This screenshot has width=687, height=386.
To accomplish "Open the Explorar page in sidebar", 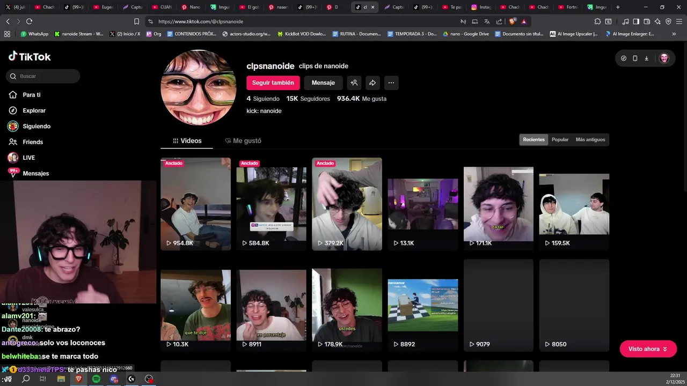I will (27, 110).
